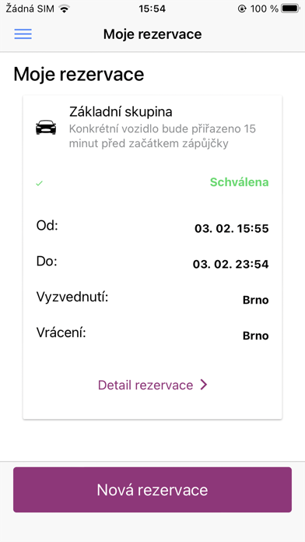Tap the start time 03. 02. 15:55
This screenshot has height=542, width=305.
click(232, 228)
